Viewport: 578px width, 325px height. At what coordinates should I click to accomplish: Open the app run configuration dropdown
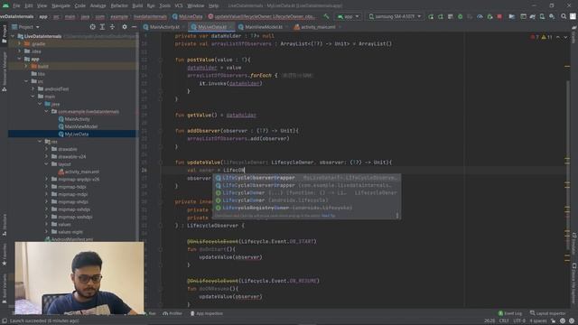(x=349, y=16)
